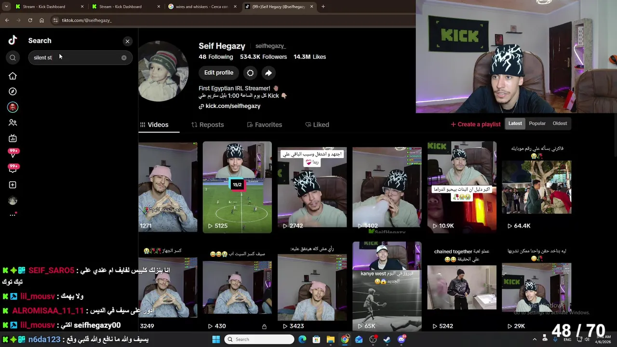Viewport: 617px width, 347px height.
Task: Open Steam from the taskbar
Action: (387, 339)
